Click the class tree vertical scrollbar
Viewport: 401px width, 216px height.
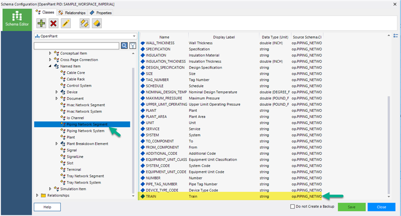[x=133, y=130]
